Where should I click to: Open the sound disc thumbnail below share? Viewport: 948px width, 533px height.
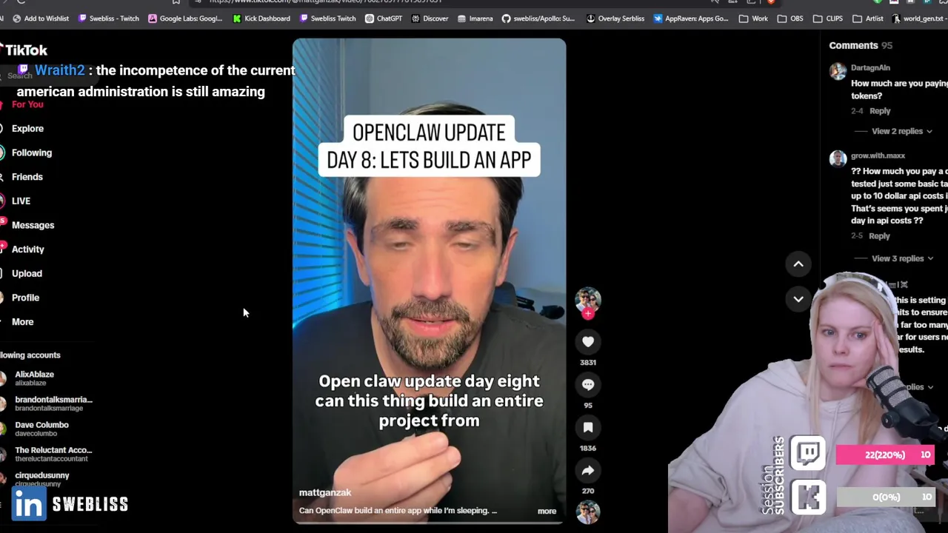pyautogui.click(x=588, y=512)
